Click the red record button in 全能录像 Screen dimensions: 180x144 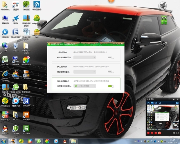(149, 133)
